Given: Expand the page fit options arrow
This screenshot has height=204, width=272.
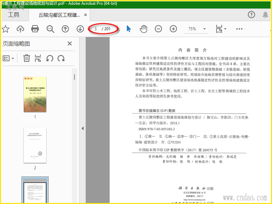Looking at the screenshot, I should pos(225,29).
